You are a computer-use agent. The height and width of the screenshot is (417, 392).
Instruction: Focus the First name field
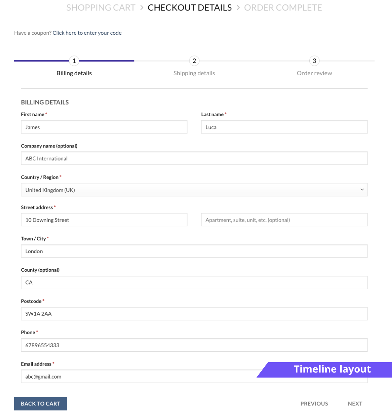pyautogui.click(x=104, y=127)
